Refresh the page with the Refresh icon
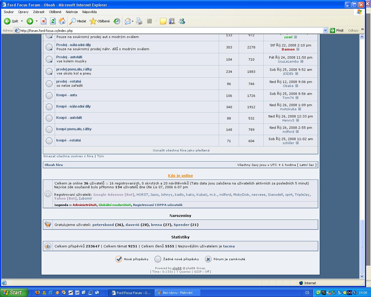 click(53, 21)
